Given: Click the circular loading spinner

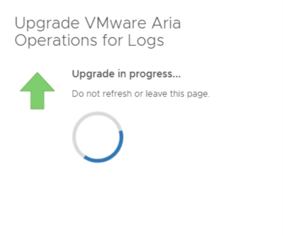Looking at the screenshot, I should 98,137.
